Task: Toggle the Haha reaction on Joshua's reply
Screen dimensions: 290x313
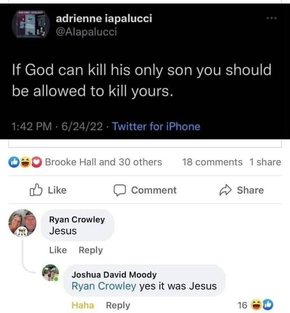Action: (83, 305)
